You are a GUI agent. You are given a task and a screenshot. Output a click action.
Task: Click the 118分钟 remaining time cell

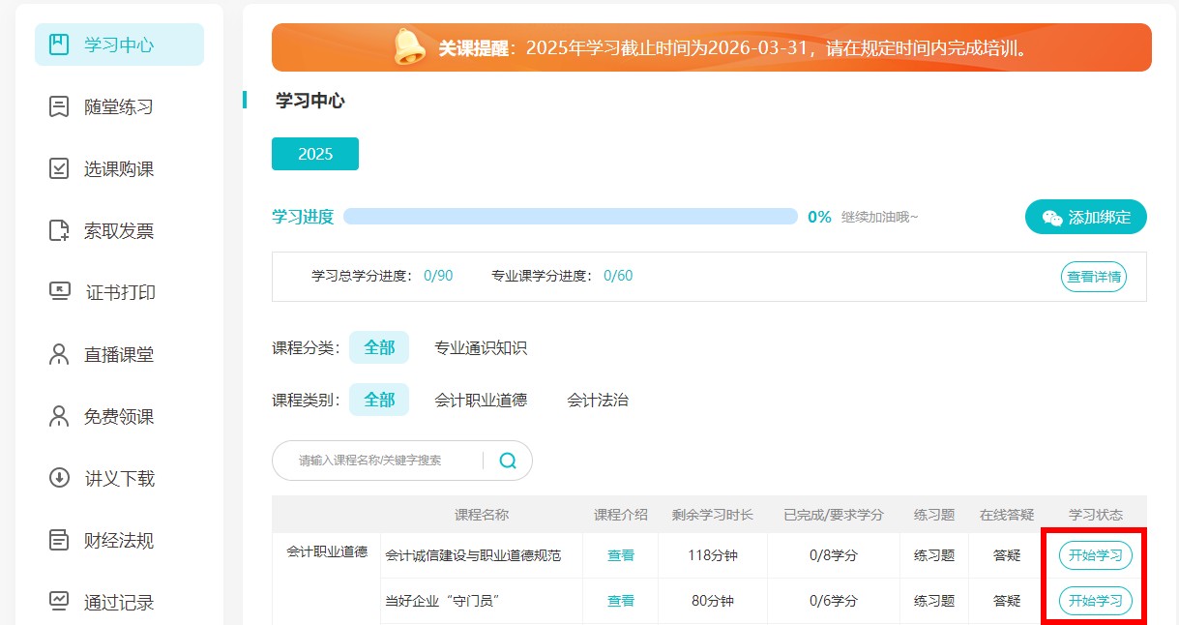pyautogui.click(x=713, y=555)
